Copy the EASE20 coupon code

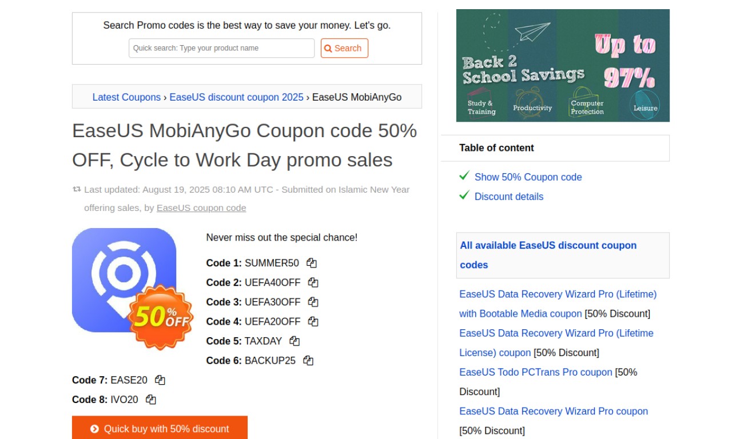160,380
